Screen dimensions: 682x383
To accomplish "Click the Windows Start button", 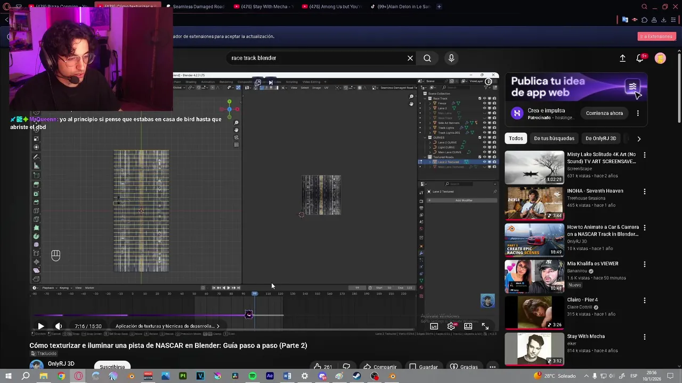I will coord(8,376).
